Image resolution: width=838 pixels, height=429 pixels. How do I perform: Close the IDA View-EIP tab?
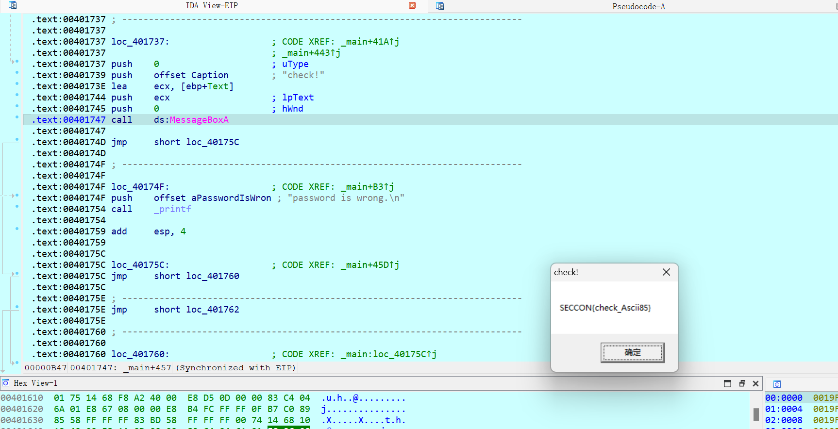[412, 5]
